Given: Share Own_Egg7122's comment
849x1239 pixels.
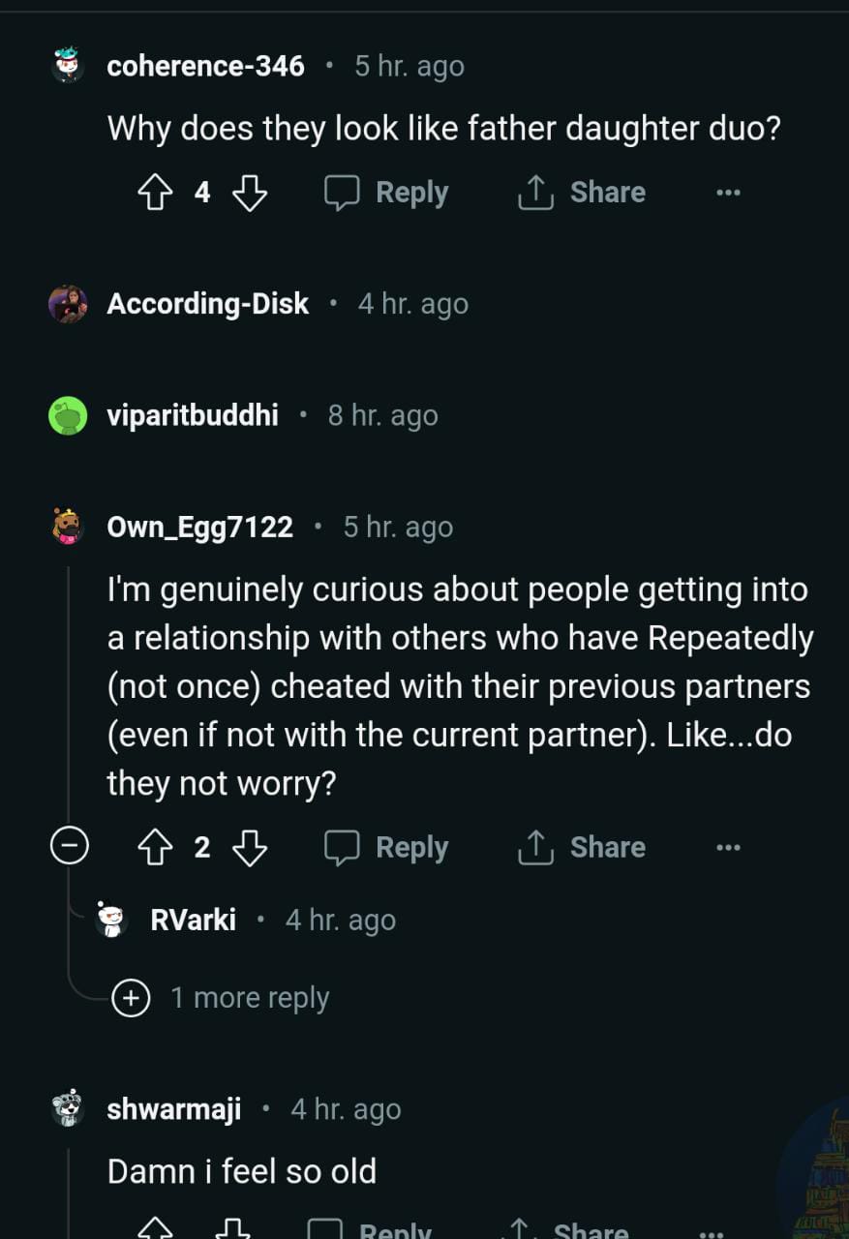Looking at the screenshot, I should click(581, 848).
